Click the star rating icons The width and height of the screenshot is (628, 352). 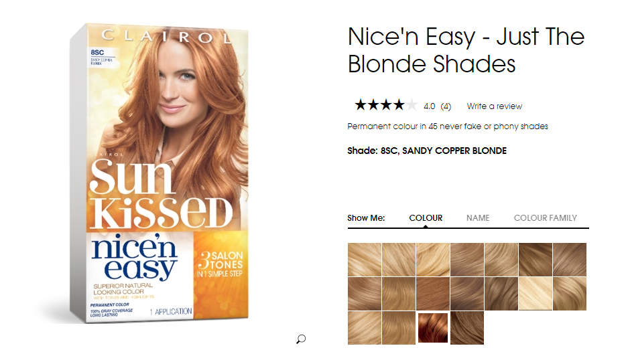click(386, 105)
